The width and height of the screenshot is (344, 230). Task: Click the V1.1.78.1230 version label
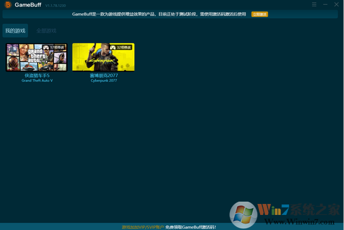(x=56, y=5)
